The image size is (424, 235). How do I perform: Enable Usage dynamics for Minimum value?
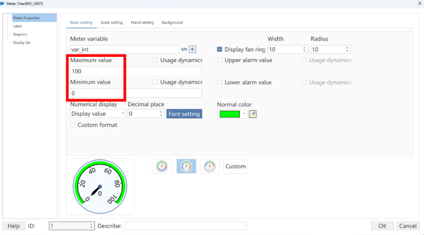click(x=155, y=82)
